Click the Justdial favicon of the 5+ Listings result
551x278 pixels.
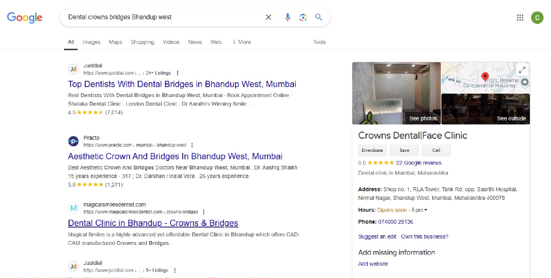click(73, 267)
